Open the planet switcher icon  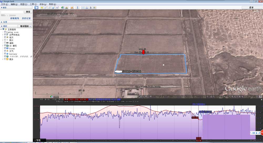point(72,8)
